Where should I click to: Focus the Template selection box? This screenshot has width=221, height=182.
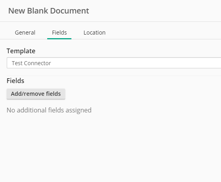(x=114, y=63)
